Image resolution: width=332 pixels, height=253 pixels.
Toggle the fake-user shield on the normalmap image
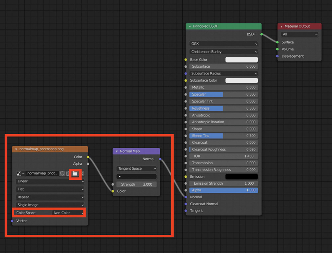(62, 173)
